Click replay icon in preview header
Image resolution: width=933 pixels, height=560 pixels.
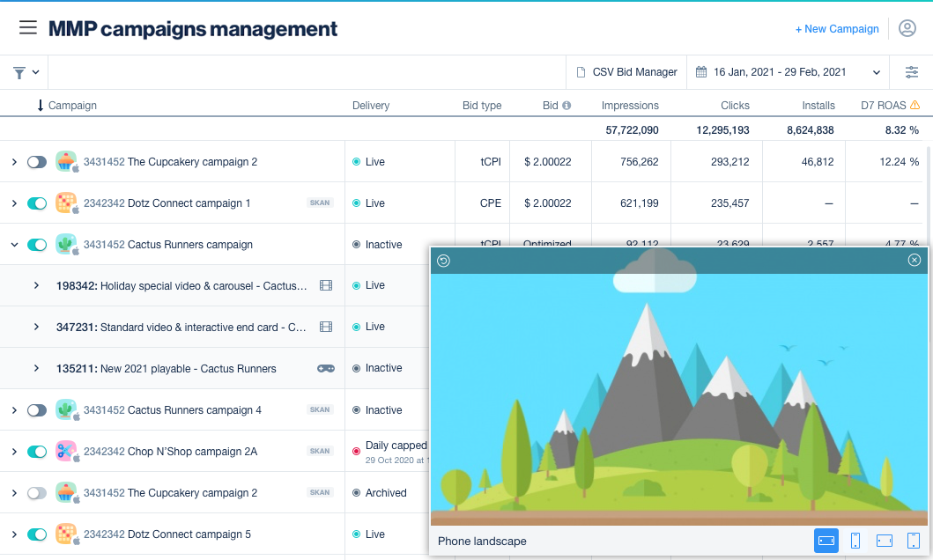444,260
